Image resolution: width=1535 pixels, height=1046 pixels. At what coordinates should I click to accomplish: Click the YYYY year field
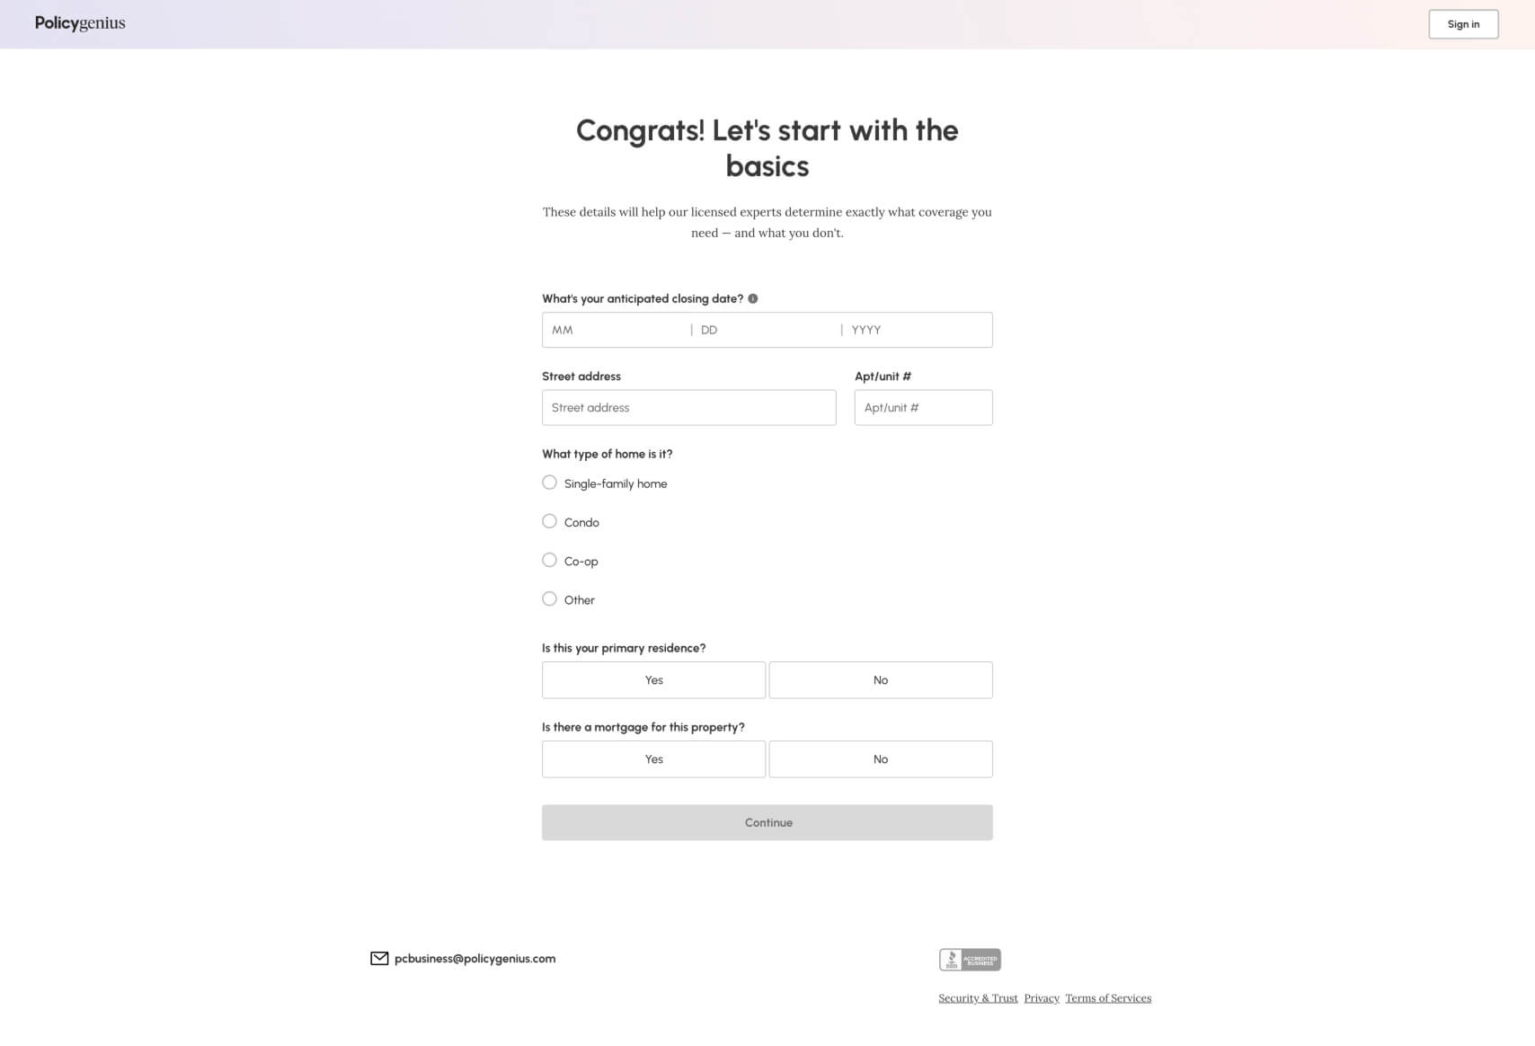(x=918, y=330)
